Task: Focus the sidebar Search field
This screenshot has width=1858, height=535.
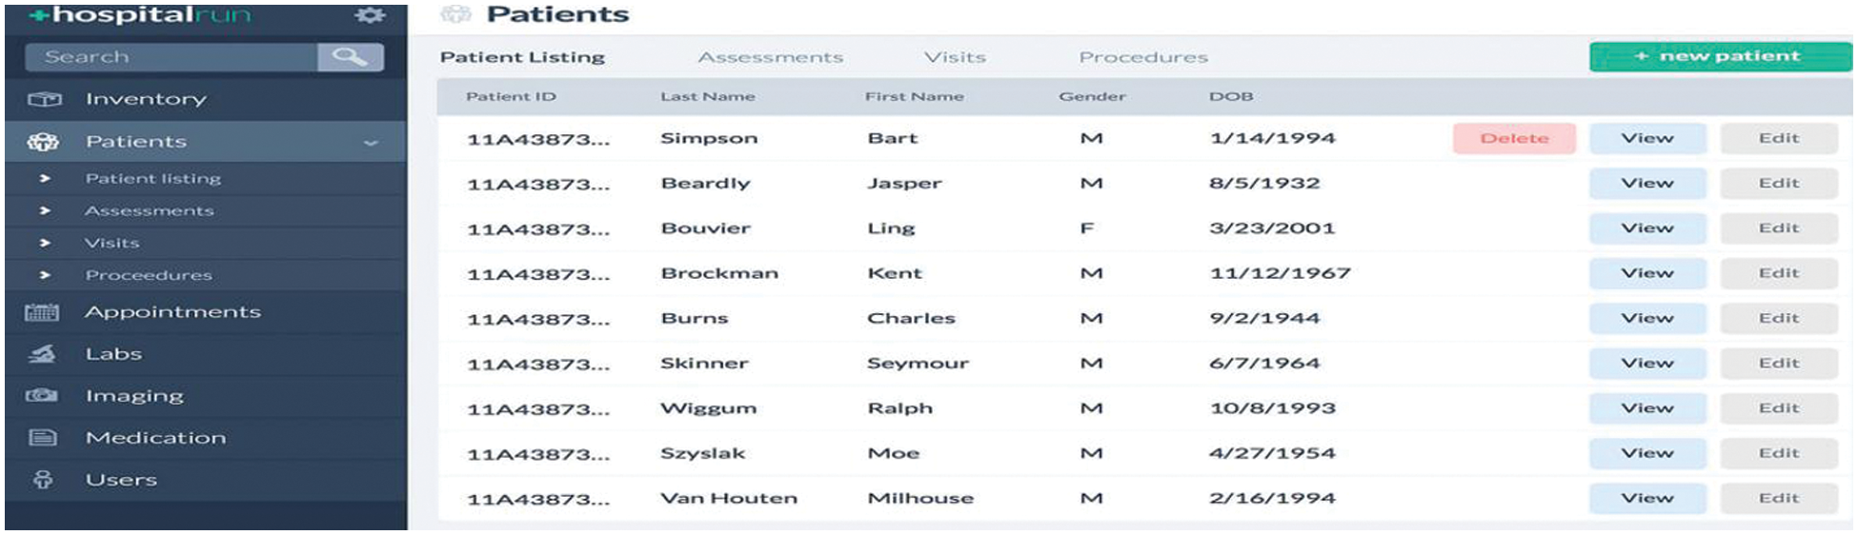Action: [x=172, y=57]
